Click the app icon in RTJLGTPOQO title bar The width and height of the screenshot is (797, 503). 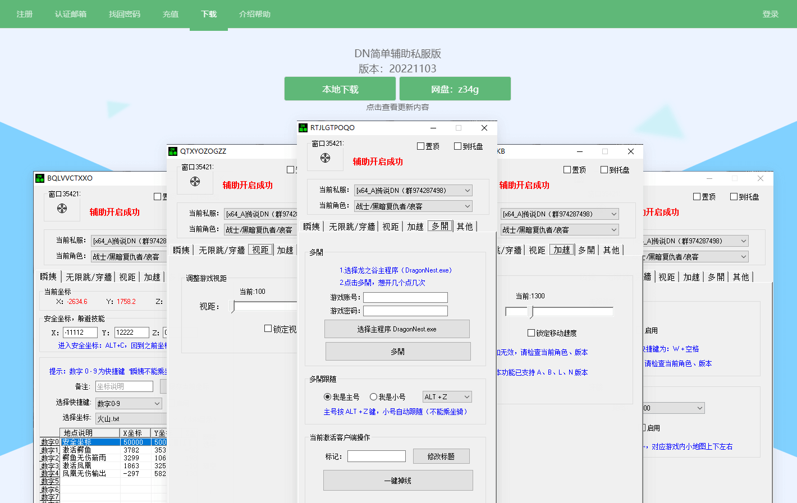303,128
